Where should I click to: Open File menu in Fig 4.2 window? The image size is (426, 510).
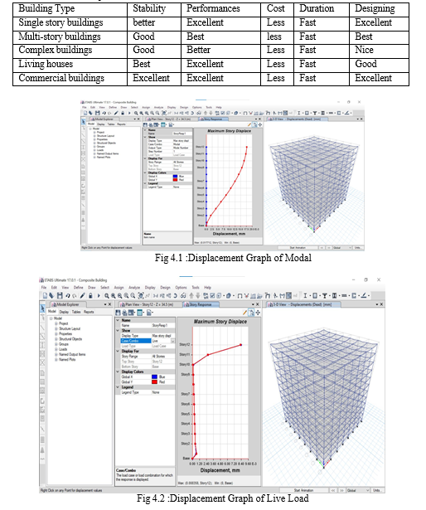(x=44, y=288)
